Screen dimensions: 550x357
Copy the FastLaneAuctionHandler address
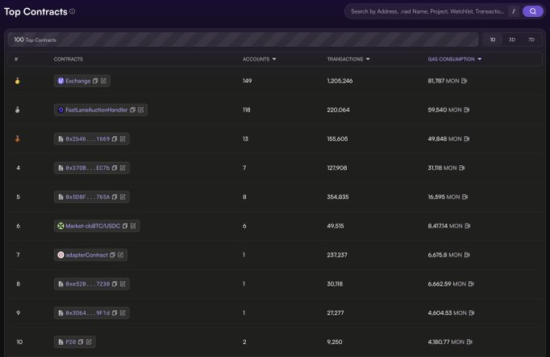pos(133,110)
